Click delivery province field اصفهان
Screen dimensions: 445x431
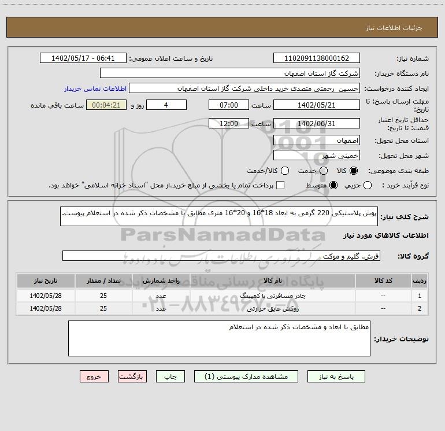point(317,141)
